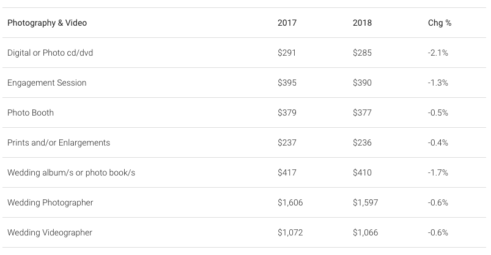Click the $1,606 photographer 2017 value

click(290, 202)
